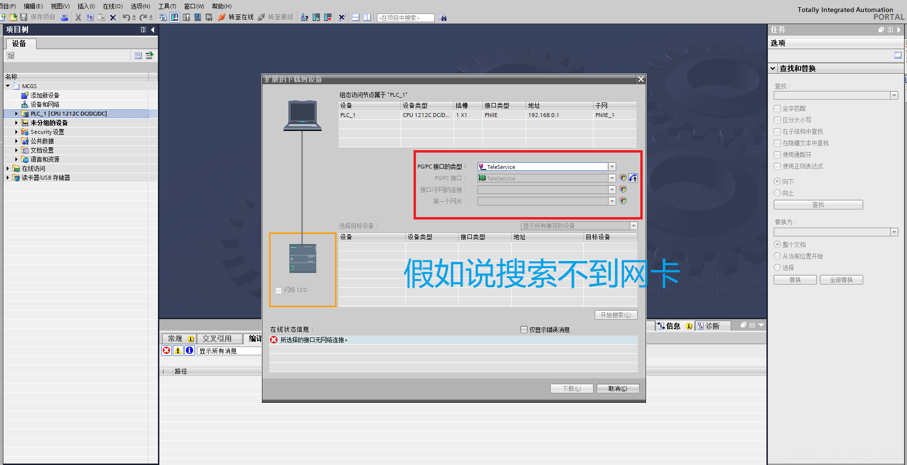Click the start CPU icon
This screenshot has height=465, width=907.
pyautogui.click(x=316, y=17)
